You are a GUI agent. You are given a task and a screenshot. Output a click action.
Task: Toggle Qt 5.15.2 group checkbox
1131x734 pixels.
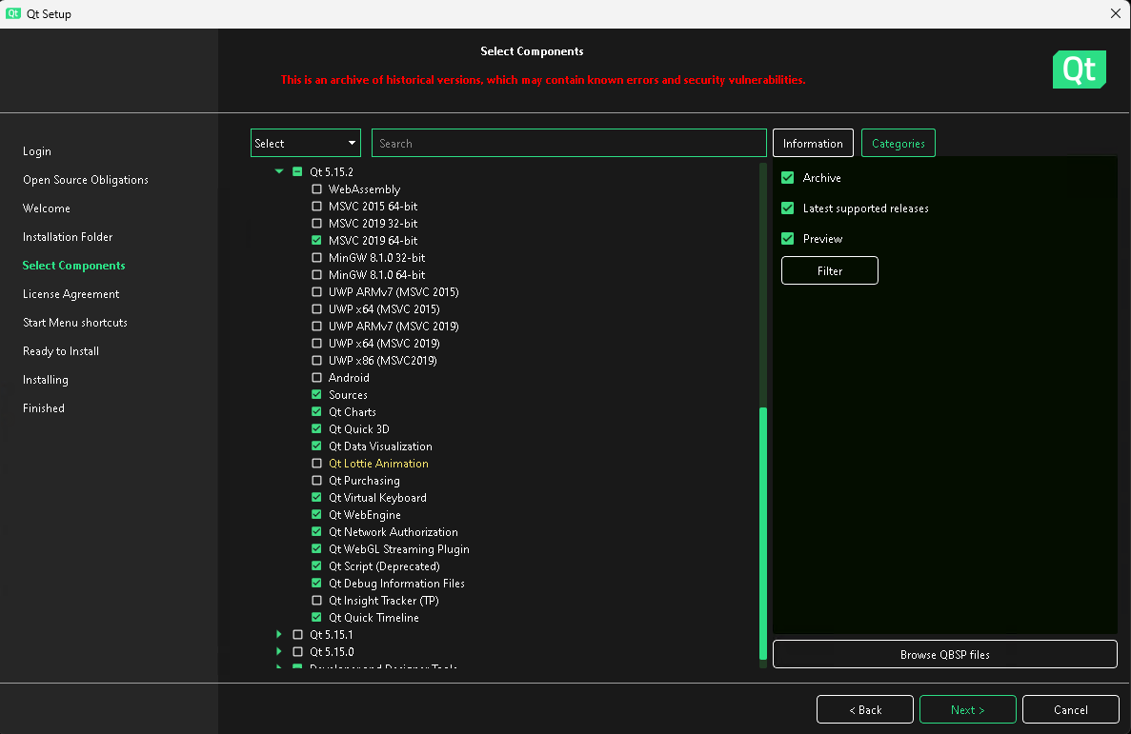297,171
